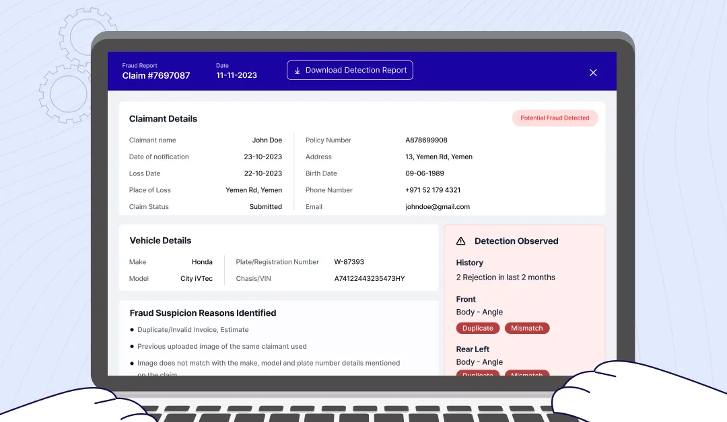Click the Chasis/VIN label
Screen dimensions: 727x422
click(x=254, y=279)
